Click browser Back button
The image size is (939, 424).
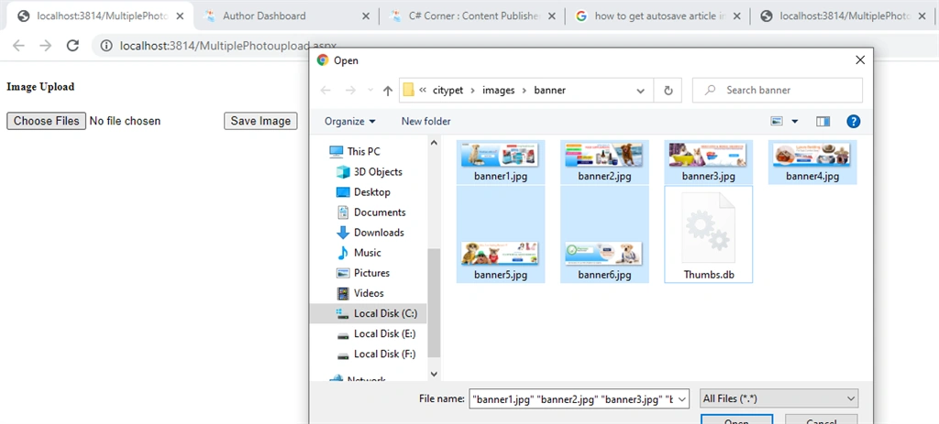[18, 46]
